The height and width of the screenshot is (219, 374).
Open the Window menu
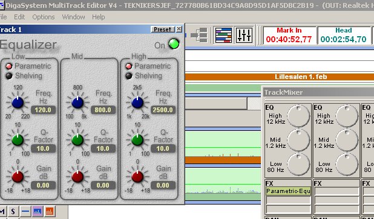click(x=73, y=17)
